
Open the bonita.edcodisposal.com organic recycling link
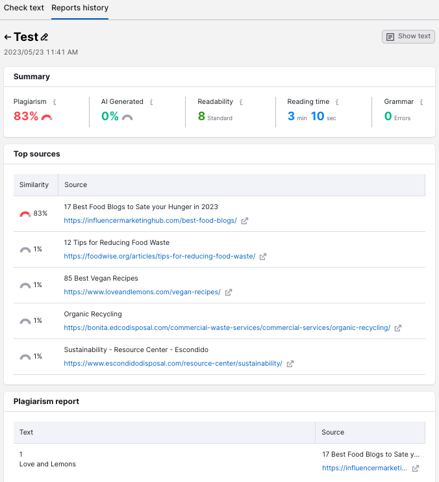pos(227,327)
